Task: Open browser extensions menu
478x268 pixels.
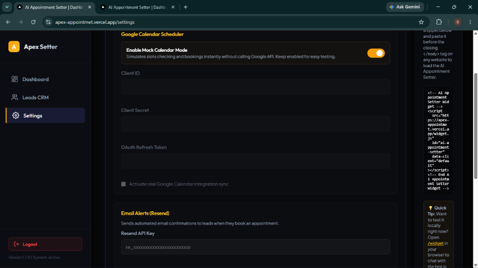Action: (x=439, y=22)
